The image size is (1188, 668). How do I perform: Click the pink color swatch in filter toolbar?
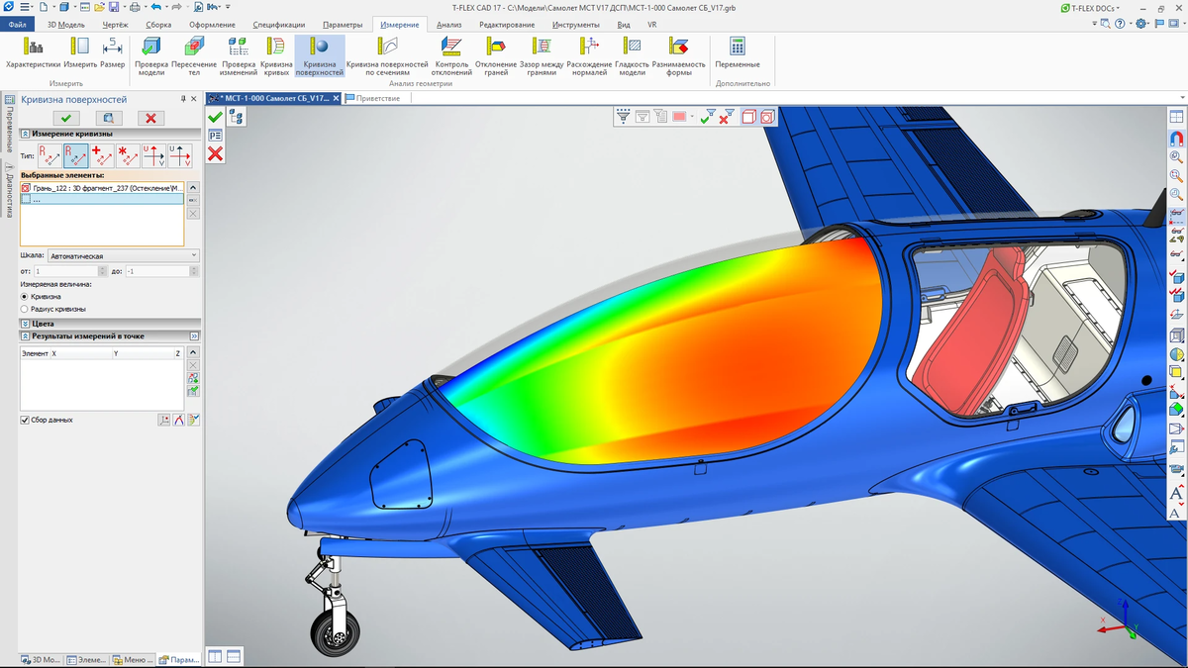[679, 117]
